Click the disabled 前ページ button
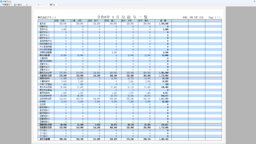The image size is (256, 144). point(29,5)
